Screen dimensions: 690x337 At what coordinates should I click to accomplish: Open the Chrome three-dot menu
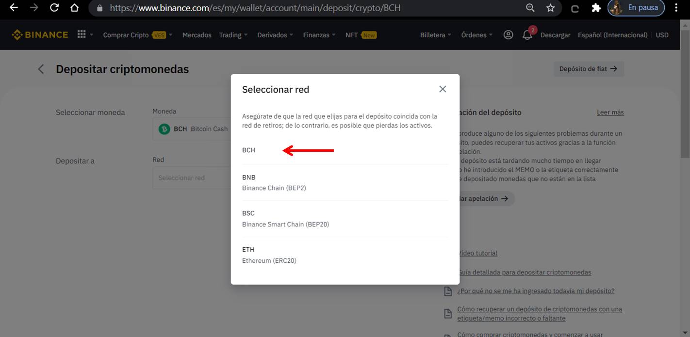pos(676,8)
